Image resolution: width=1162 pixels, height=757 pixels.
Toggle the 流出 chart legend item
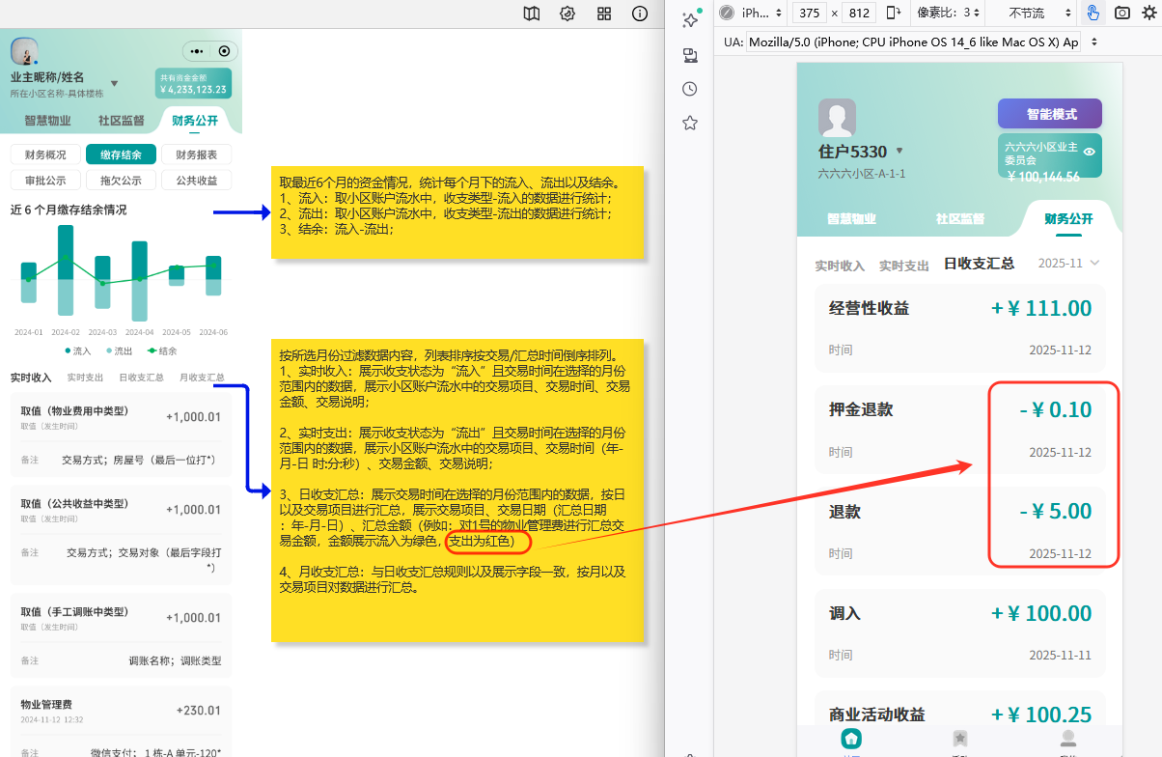click(x=119, y=351)
